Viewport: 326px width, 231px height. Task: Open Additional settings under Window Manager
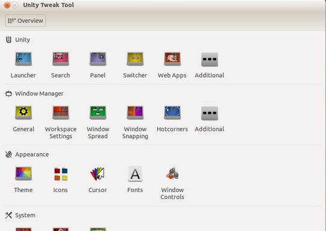point(209,113)
